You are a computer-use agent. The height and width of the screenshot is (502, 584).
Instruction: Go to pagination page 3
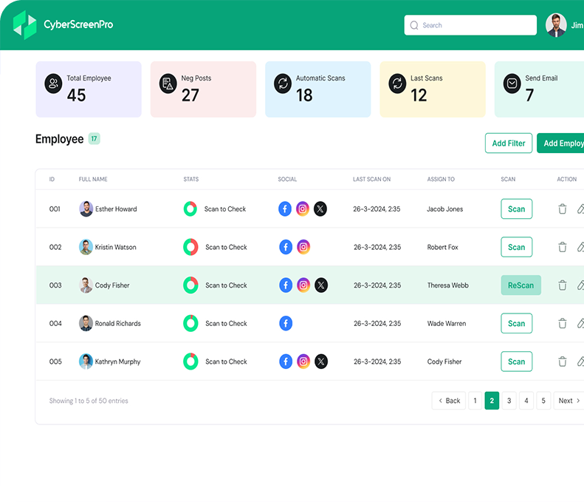point(509,401)
